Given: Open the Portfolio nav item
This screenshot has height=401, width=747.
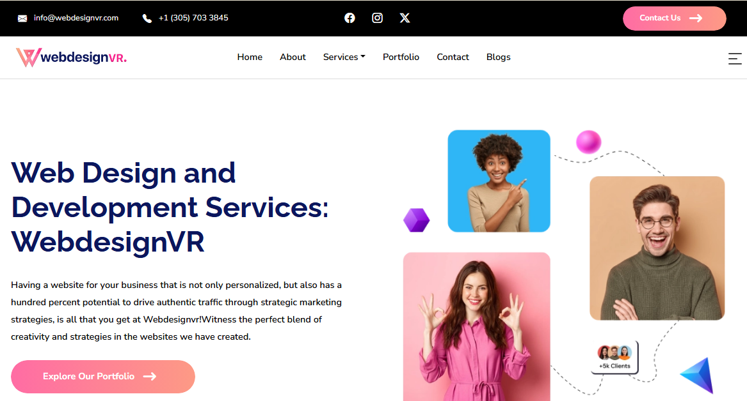Looking at the screenshot, I should [x=401, y=57].
